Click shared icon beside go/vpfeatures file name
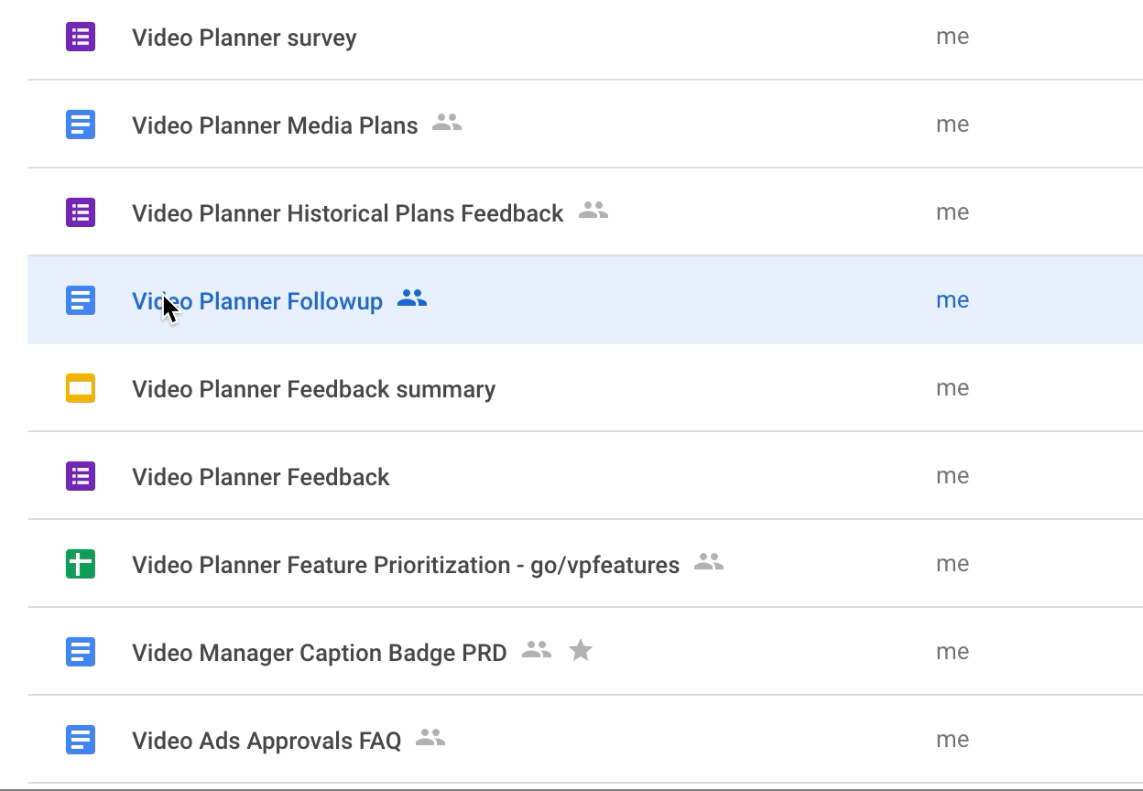The image size is (1143, 791). point(709,562)
